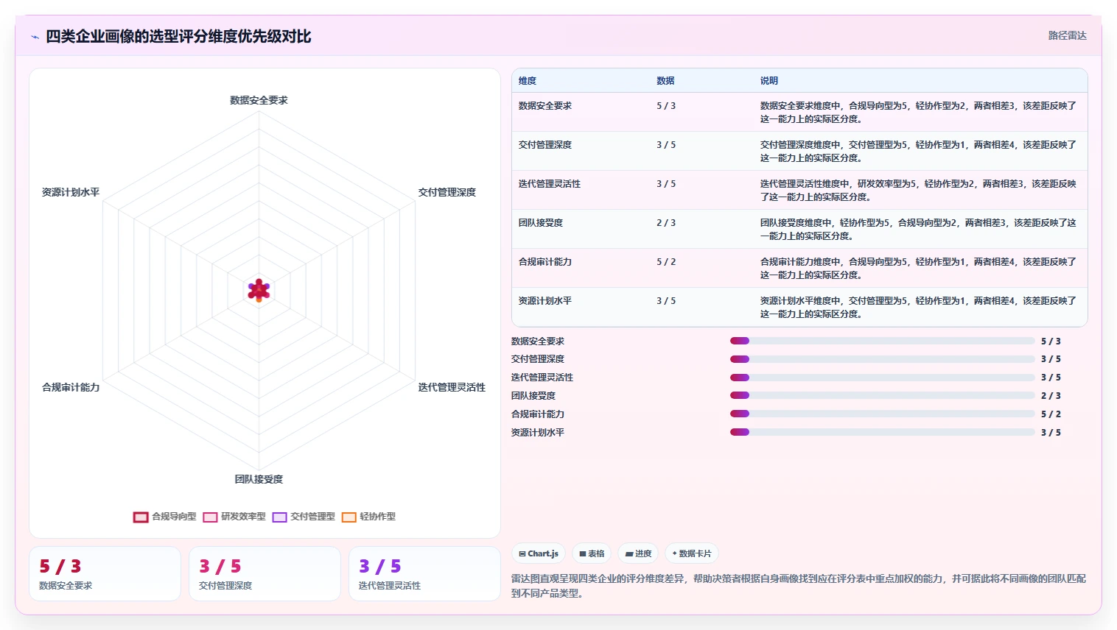Viewport: 1117px width, 630px height.
Task: Click the 数据 column header
Action: pos(665,81)
